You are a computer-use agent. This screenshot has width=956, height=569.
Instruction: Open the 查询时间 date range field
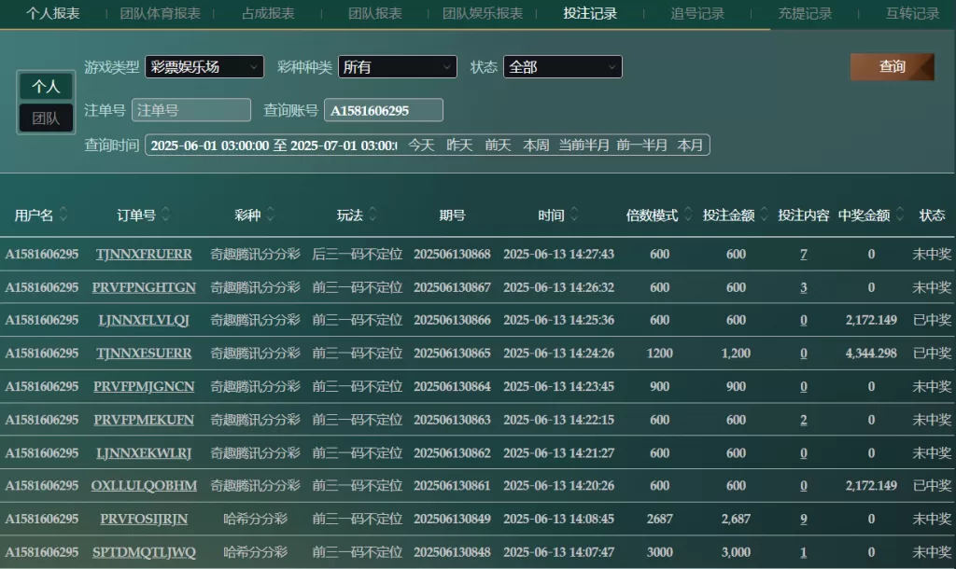(274, 145)
